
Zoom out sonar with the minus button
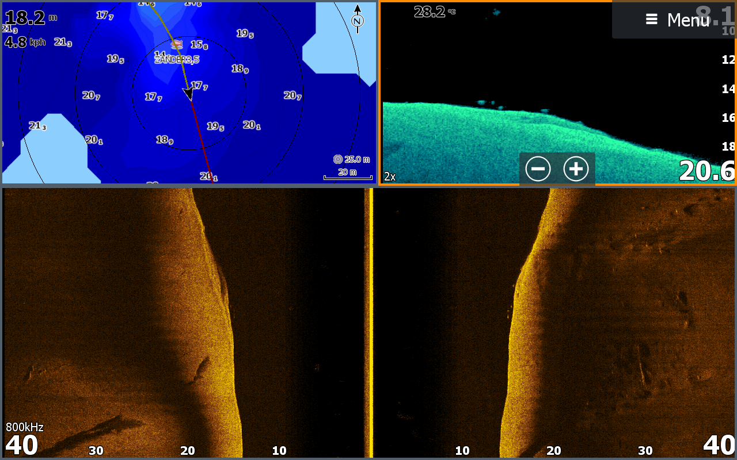point(538,169)
